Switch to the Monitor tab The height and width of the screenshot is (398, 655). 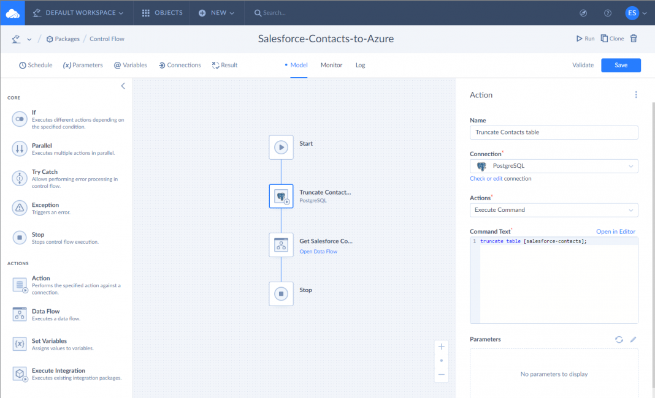click(x=331, y=65)
